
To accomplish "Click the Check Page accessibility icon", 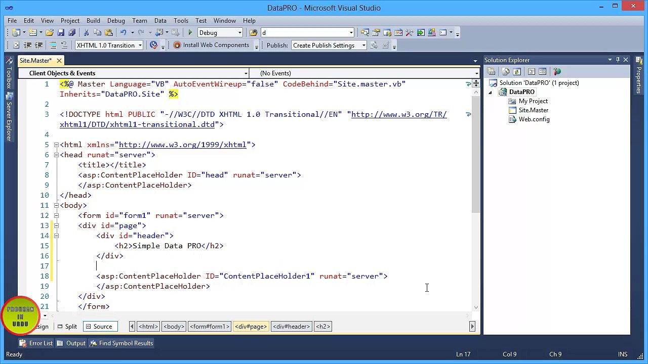I will (153, 45).
